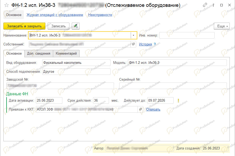The height and width of the screenshot is (156, 235).
Task: Open the Еще dropdown menu
Action: 222,26
